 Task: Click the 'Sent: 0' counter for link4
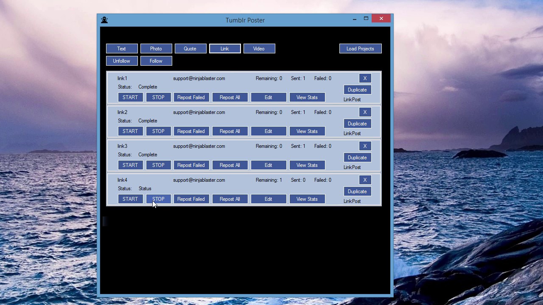[298, 180]
